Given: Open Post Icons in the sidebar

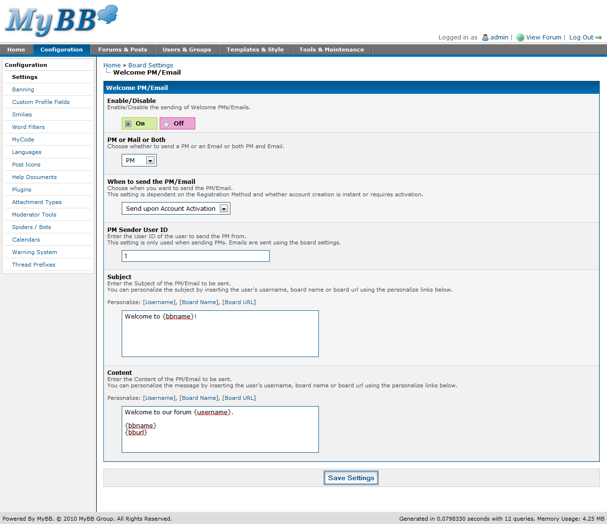Looking at the screenshot, I should coord(26,165).
